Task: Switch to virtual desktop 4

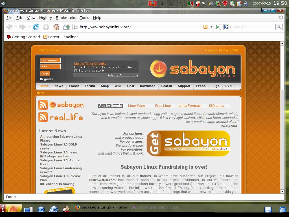Action: [x=181, y=3]
